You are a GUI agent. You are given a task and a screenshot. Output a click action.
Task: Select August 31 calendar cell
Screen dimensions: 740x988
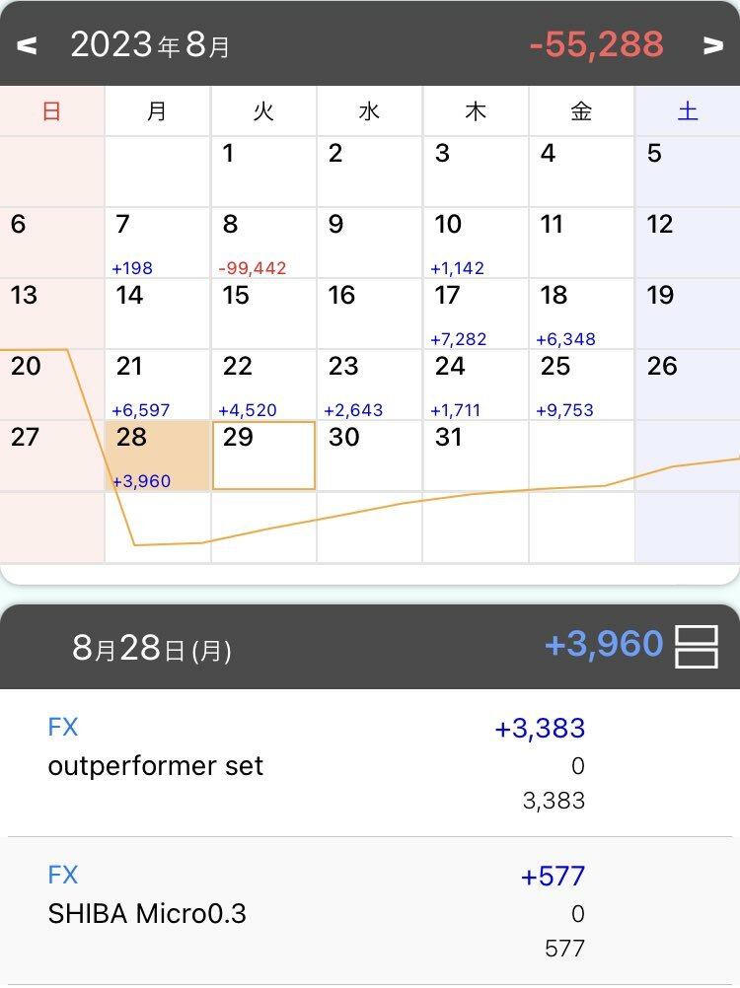(x=476, y=456)
